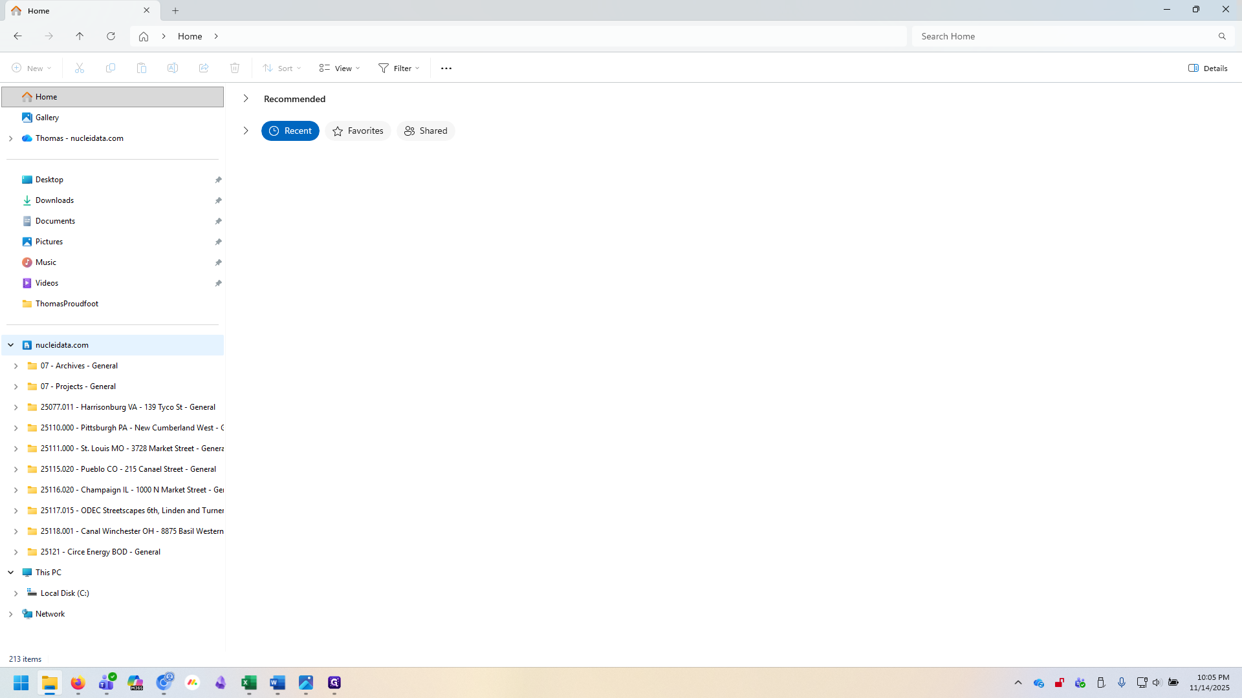
Task: Click the Delete icon
Action: (x=235, y=68)
